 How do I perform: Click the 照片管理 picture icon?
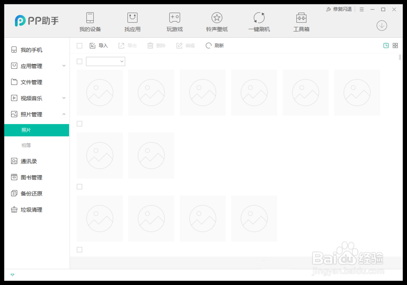pyautogui.click(x=14, y=114)
